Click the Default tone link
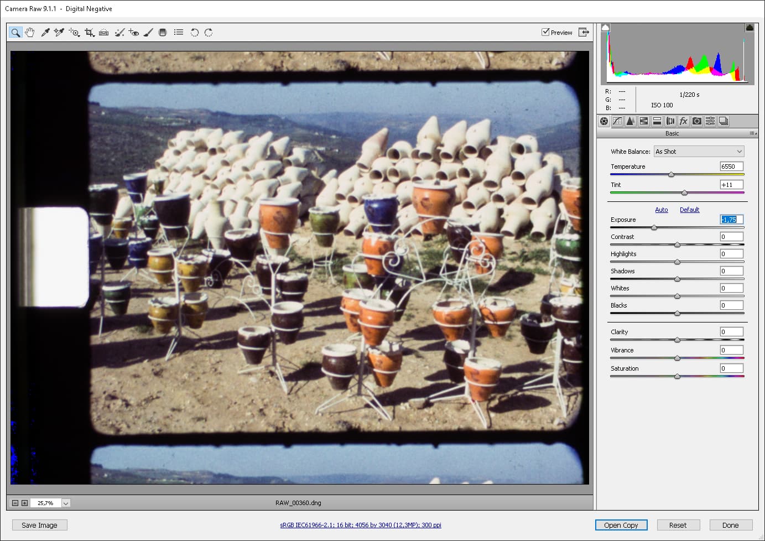This screenshot has height=541, width=765. tap(689, 210)
